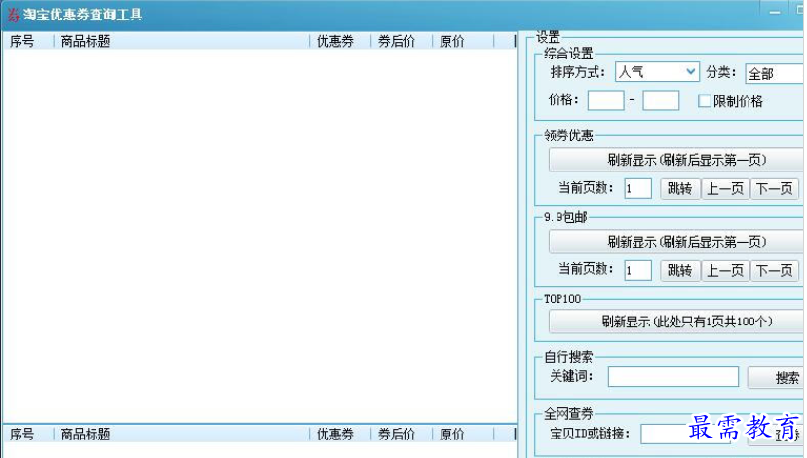Click 券后价 column header in top list
This screenshot has height=458, width=807.
pyautogui.click(x=402, y=41)
